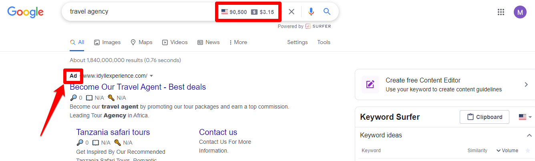This screenshot has height=161, width=535.
Task: Open the Tanzania safari tours link
Action: click(113, 132)
